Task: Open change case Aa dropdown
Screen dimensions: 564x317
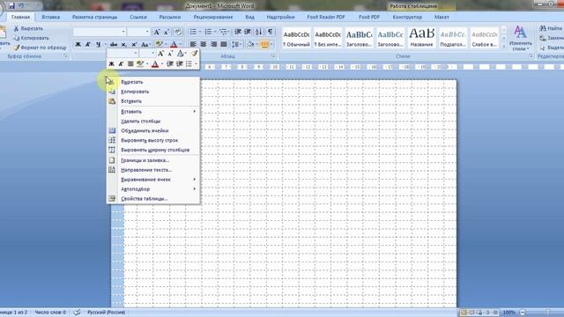Action: pyautogui.click(x=145, y=45)
